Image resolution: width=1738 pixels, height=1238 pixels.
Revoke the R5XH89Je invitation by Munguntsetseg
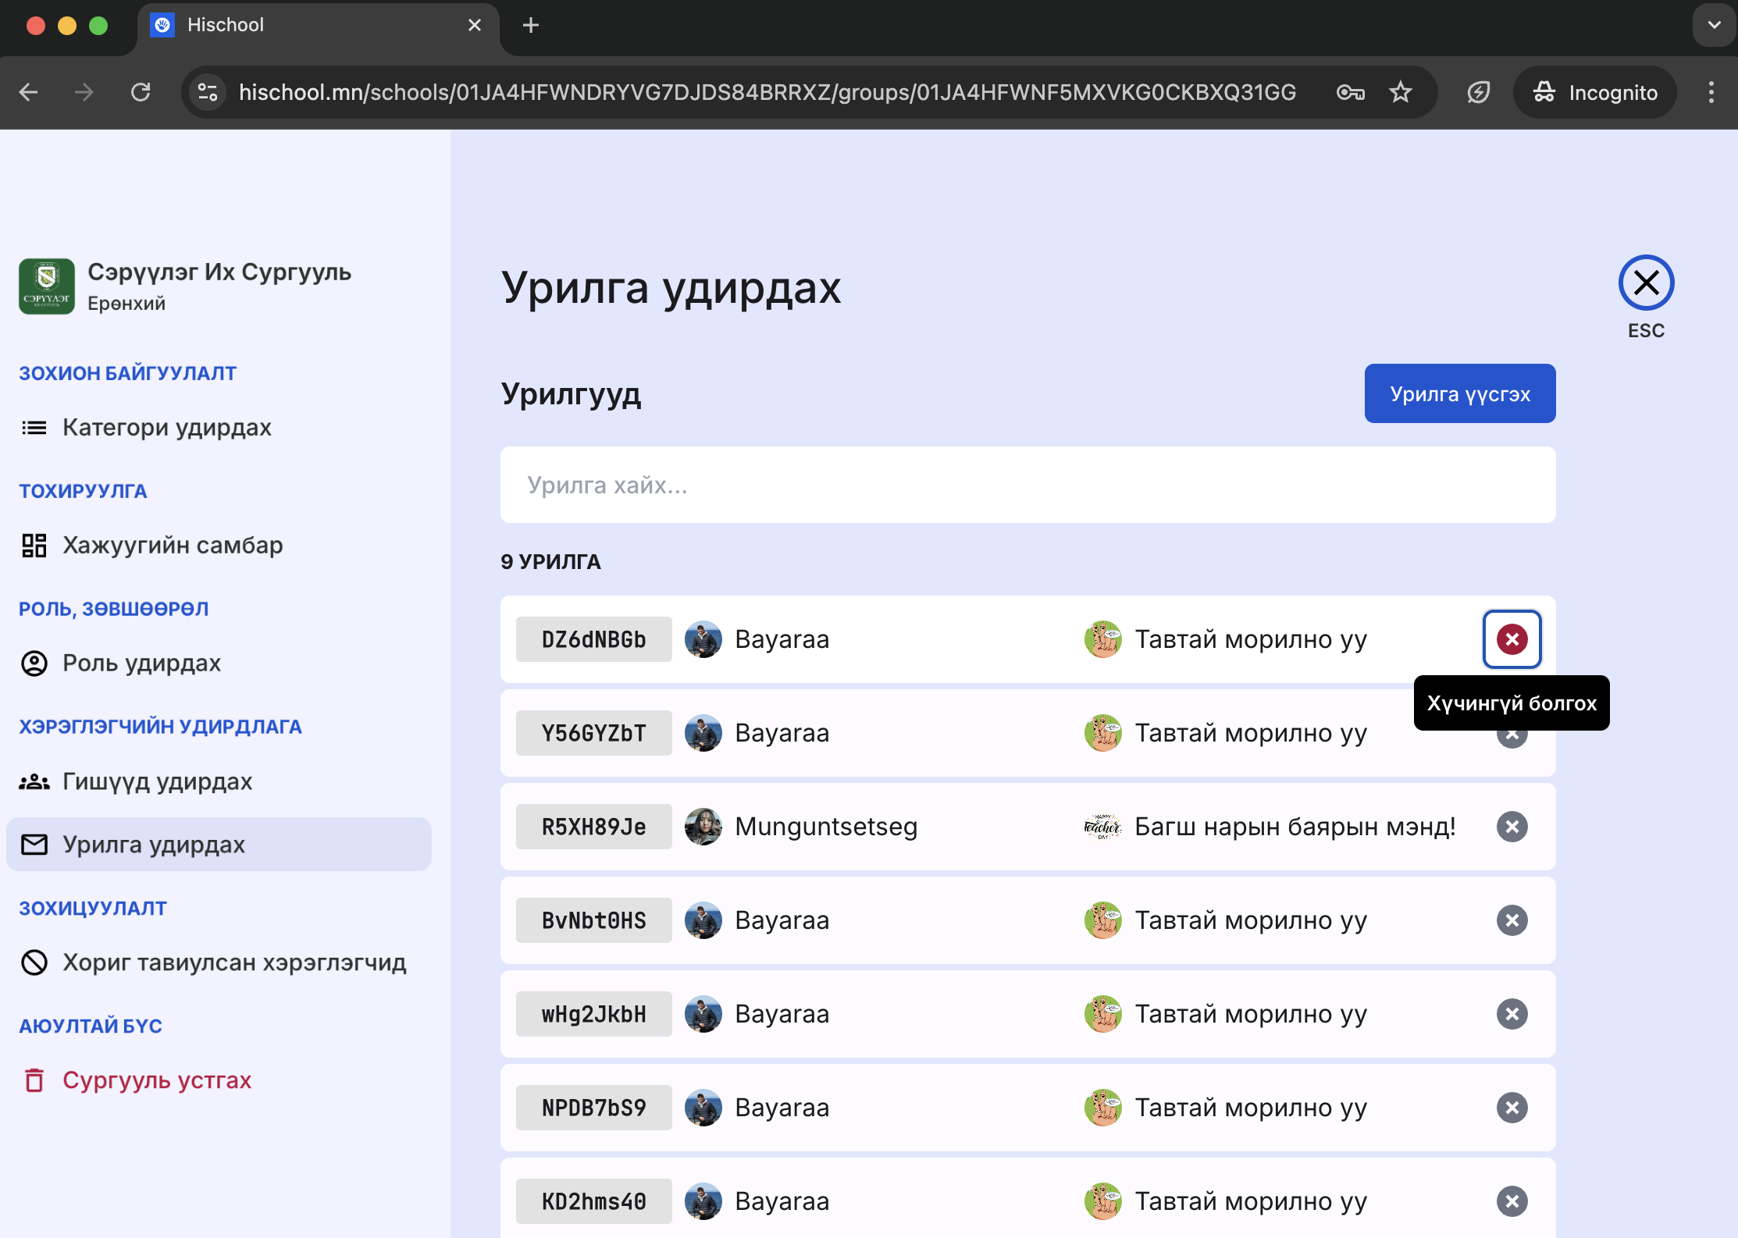point(1512,827)
